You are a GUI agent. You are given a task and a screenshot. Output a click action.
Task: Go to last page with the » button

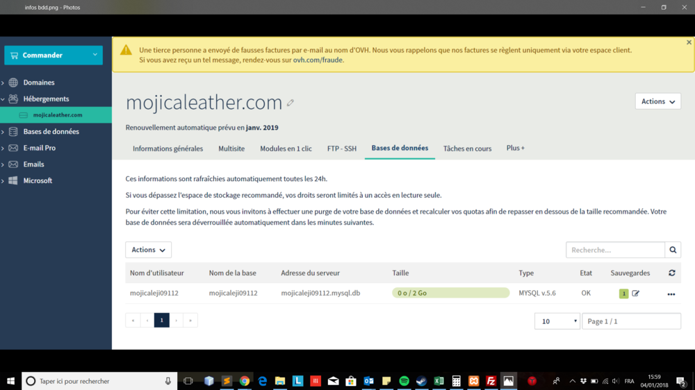tap(190, 320)
